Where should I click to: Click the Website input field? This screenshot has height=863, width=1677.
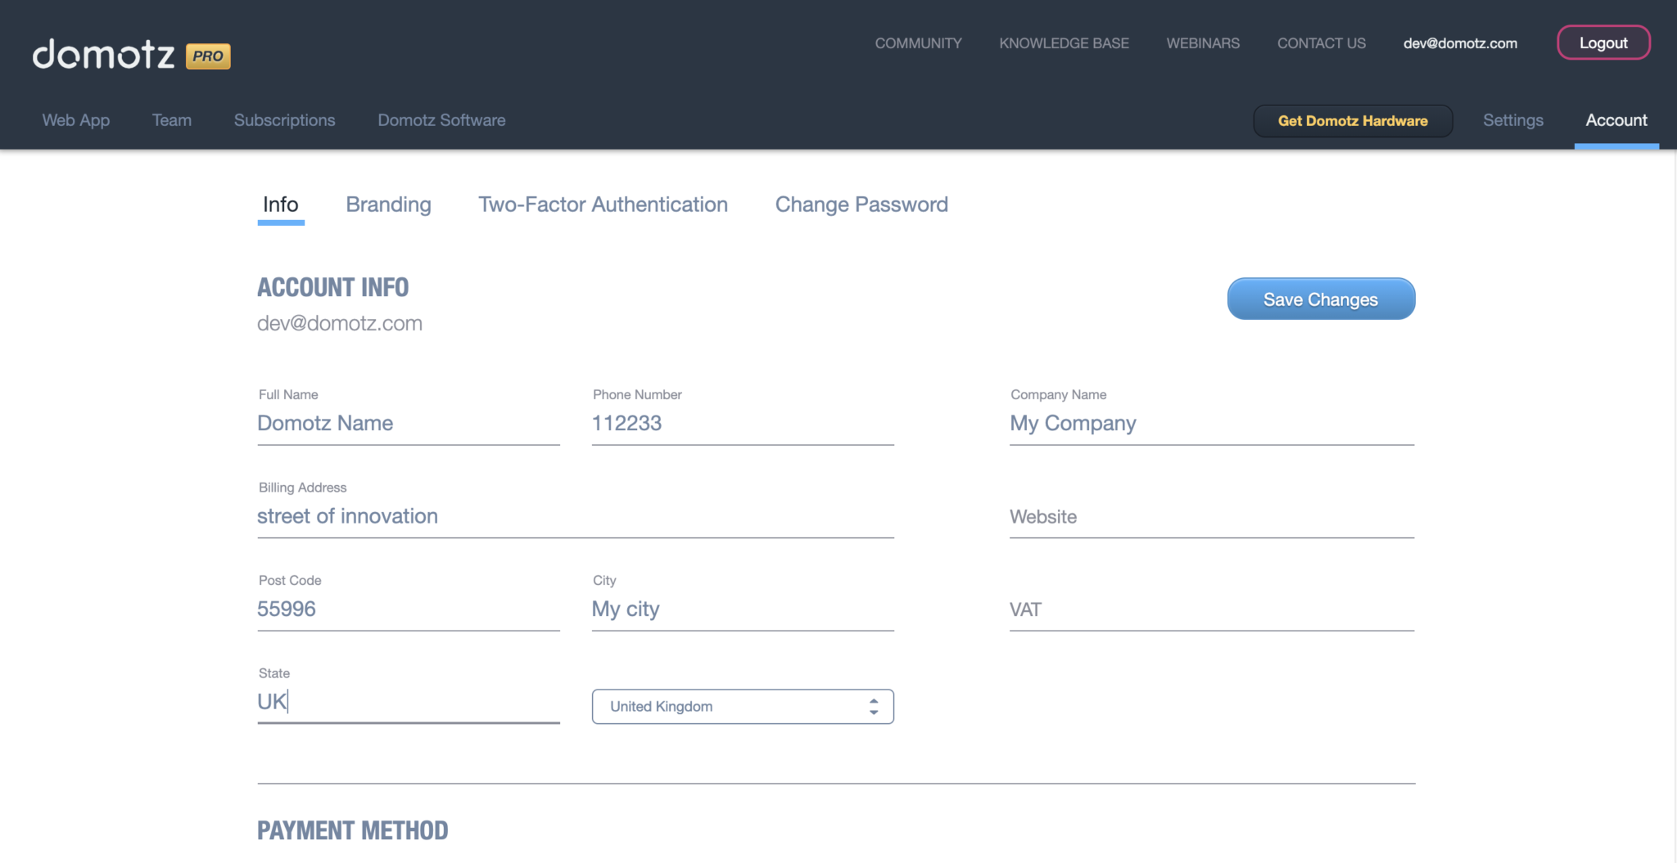pyautogui.click(x=1212, y=517)
